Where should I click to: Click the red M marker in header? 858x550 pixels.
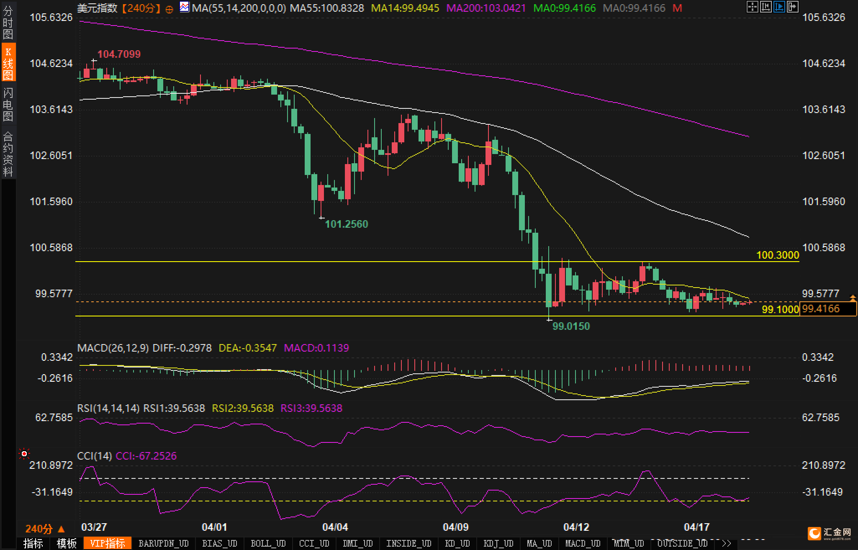click(678, 8)
